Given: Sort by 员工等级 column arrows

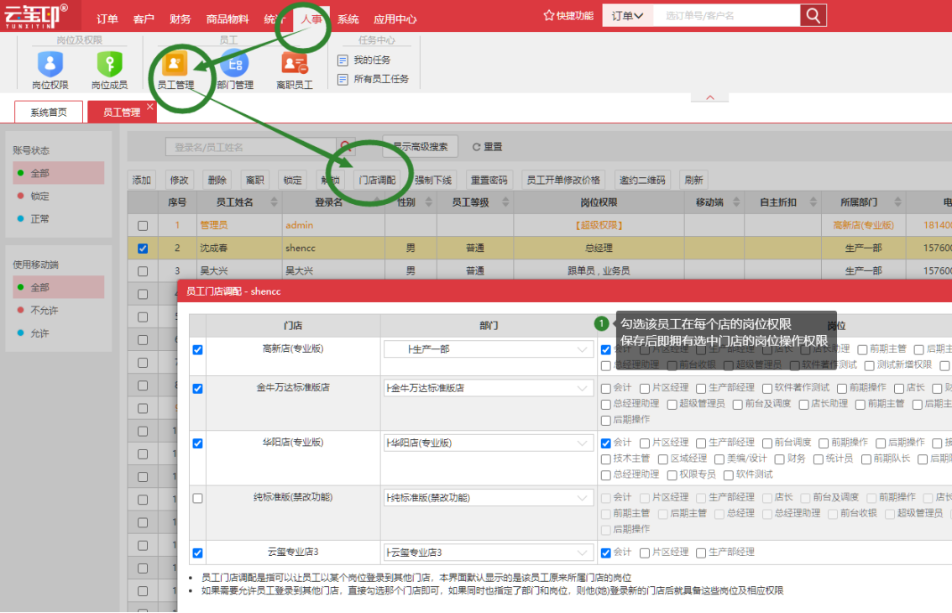Looking at the screenshot, I should (505, 202).
